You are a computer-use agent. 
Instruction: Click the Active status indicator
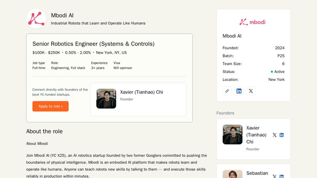277,72
